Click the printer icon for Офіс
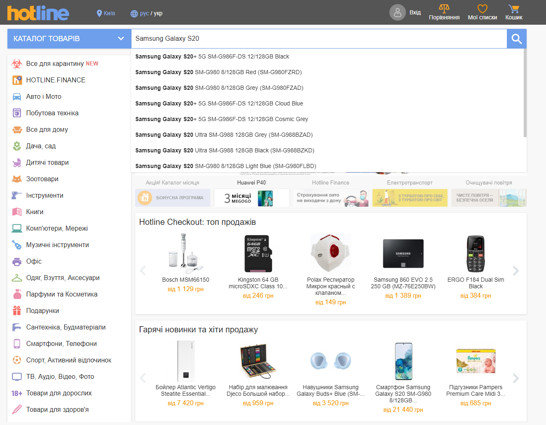The image size is (546, 425). 17,262
